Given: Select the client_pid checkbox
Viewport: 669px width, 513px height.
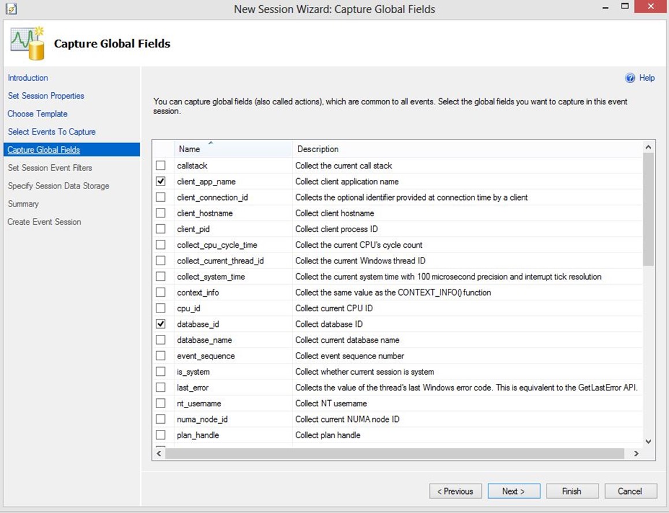Looking at the screenshot, I should [160, 229].
